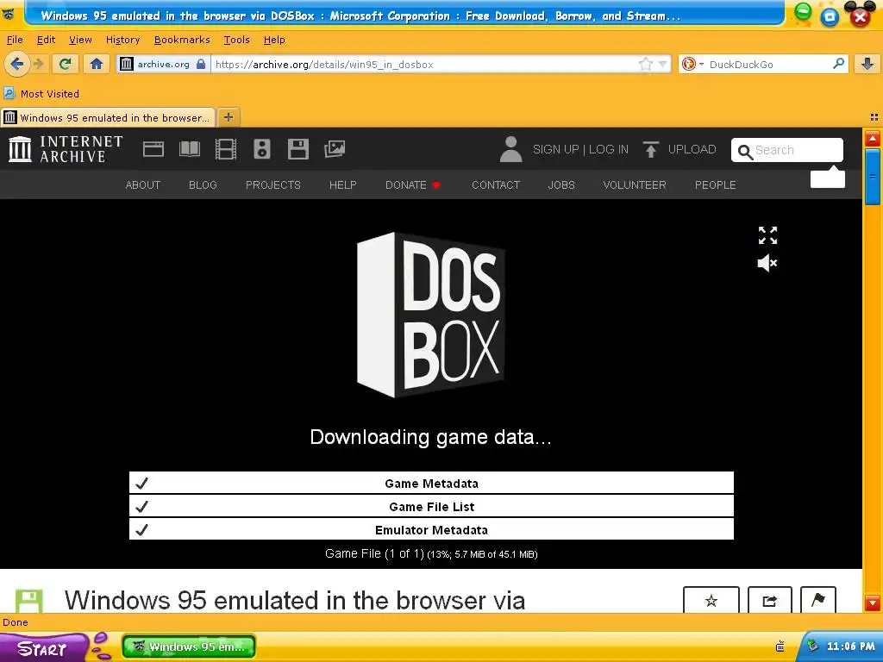Flag the item with the flag button
Viewport: 883px width, 662px height.
click(817, 600)
